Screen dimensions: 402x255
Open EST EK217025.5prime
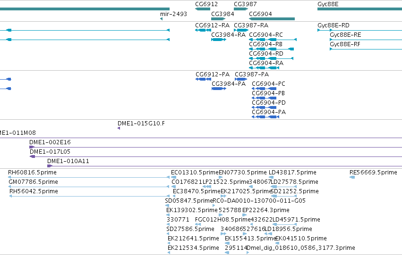(246, 191)
